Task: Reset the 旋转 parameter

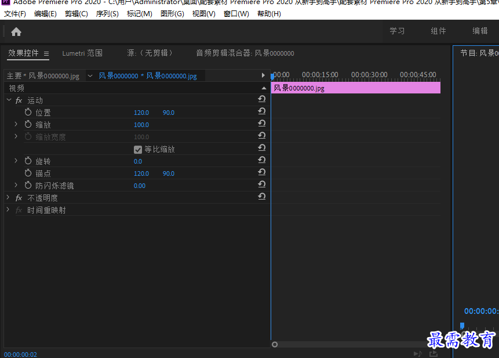Action: tap(261, 160)
